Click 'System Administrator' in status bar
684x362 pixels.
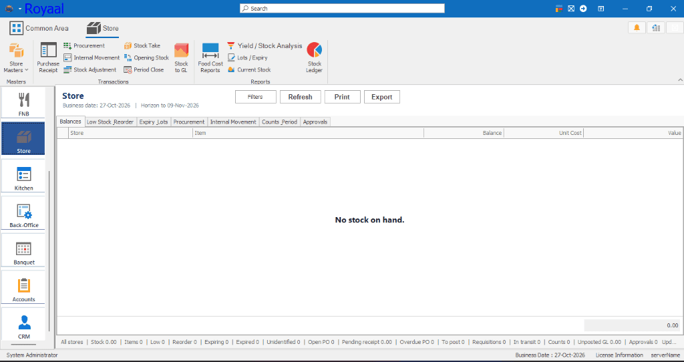click(x=32, y=355)
